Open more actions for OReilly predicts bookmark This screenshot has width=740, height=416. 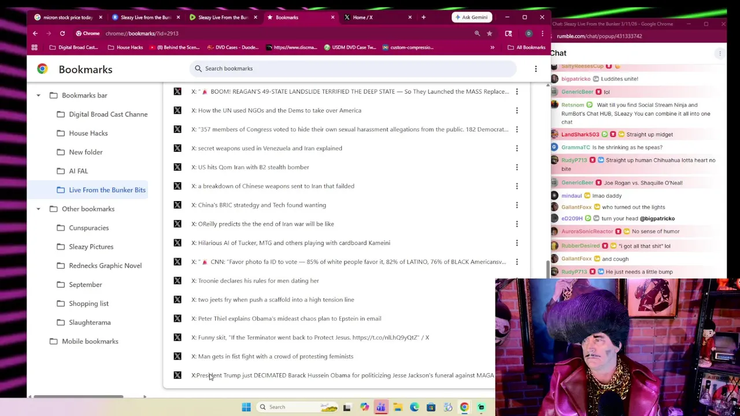point(517,224)
